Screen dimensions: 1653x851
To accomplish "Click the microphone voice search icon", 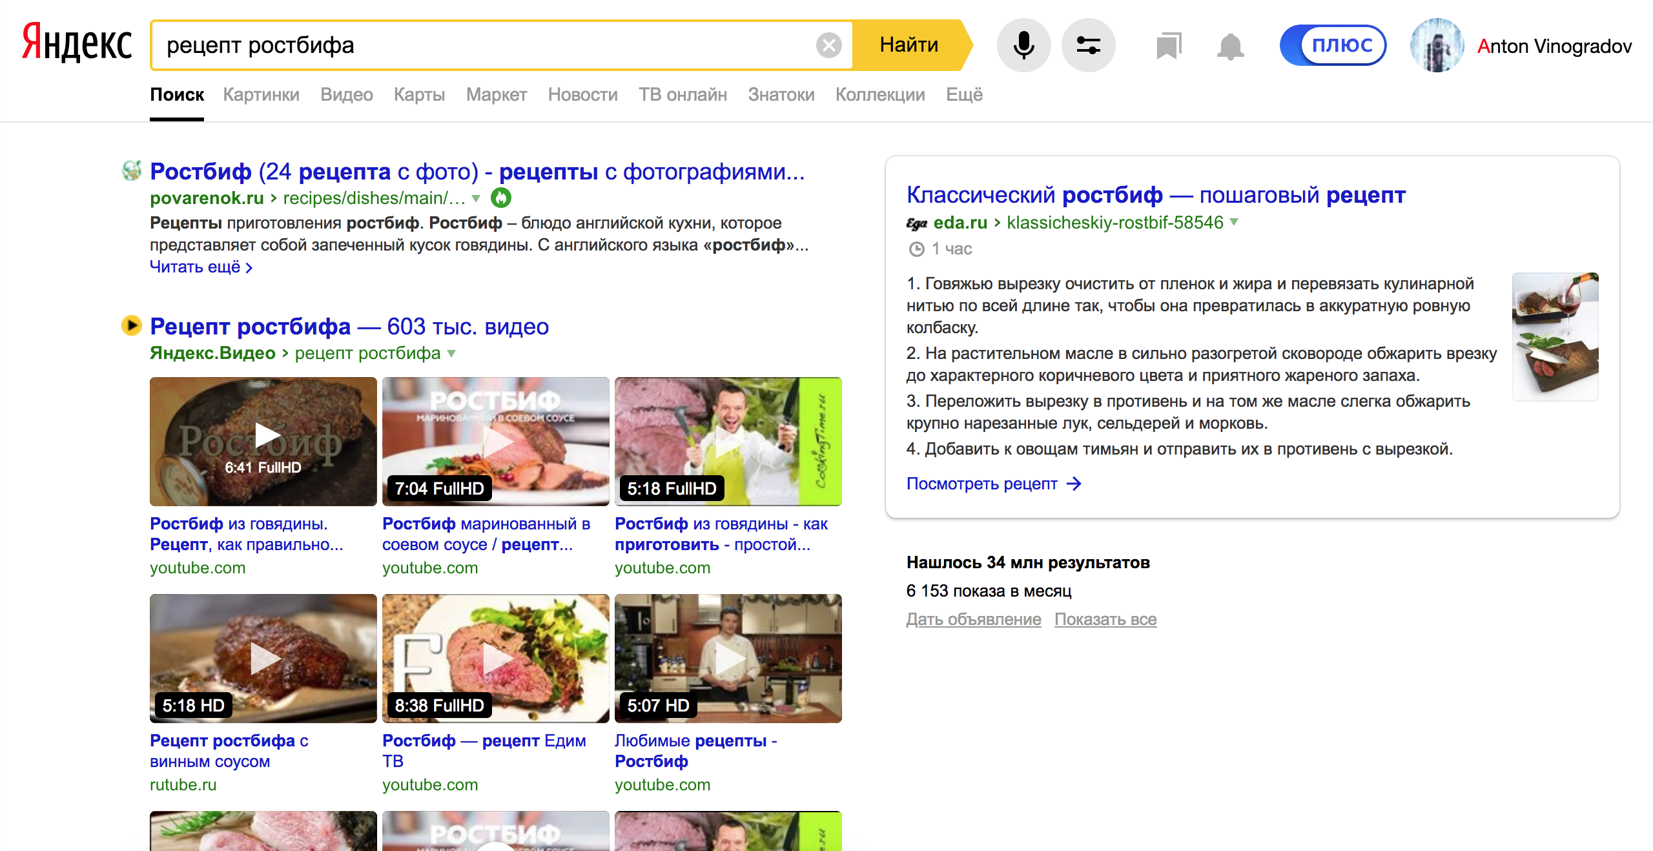I will point(1023,45).
